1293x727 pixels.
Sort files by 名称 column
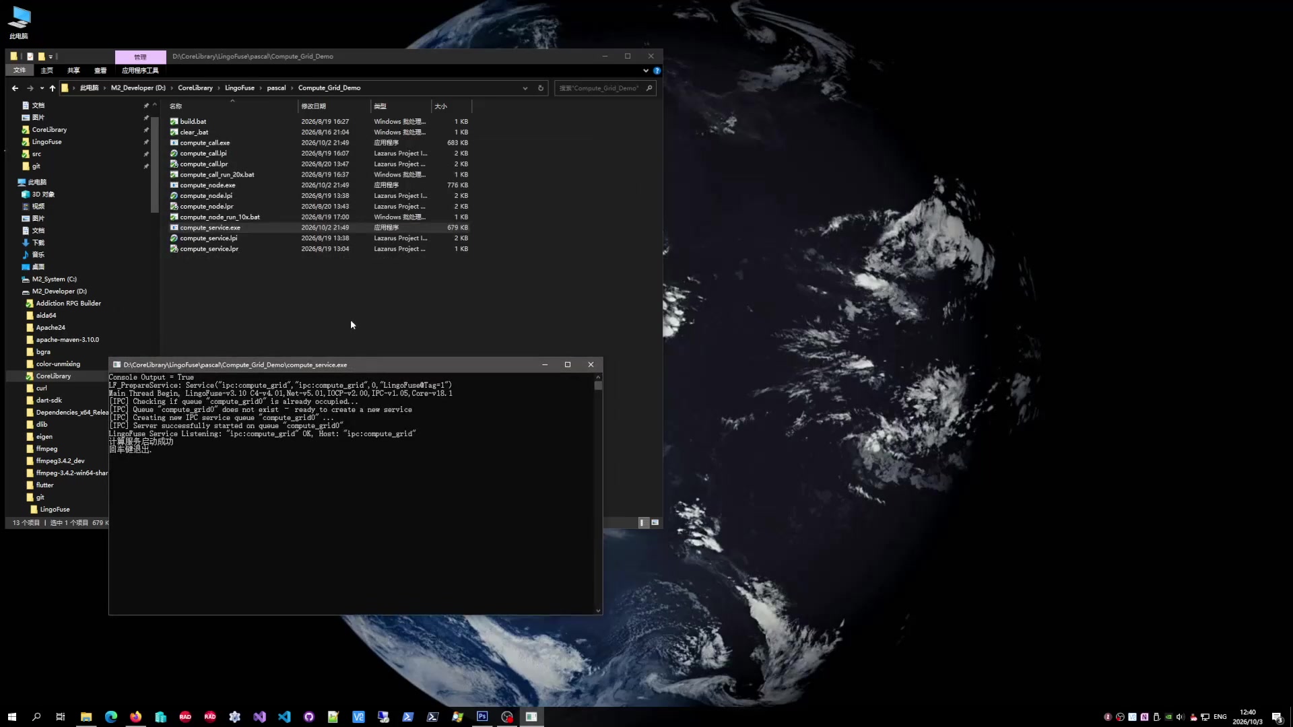click(x=232, y=106)
